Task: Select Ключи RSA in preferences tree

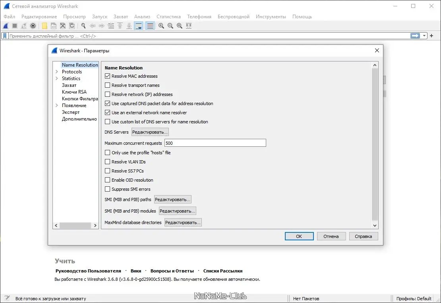Action: pyautogui.click(x=74, y=92)
